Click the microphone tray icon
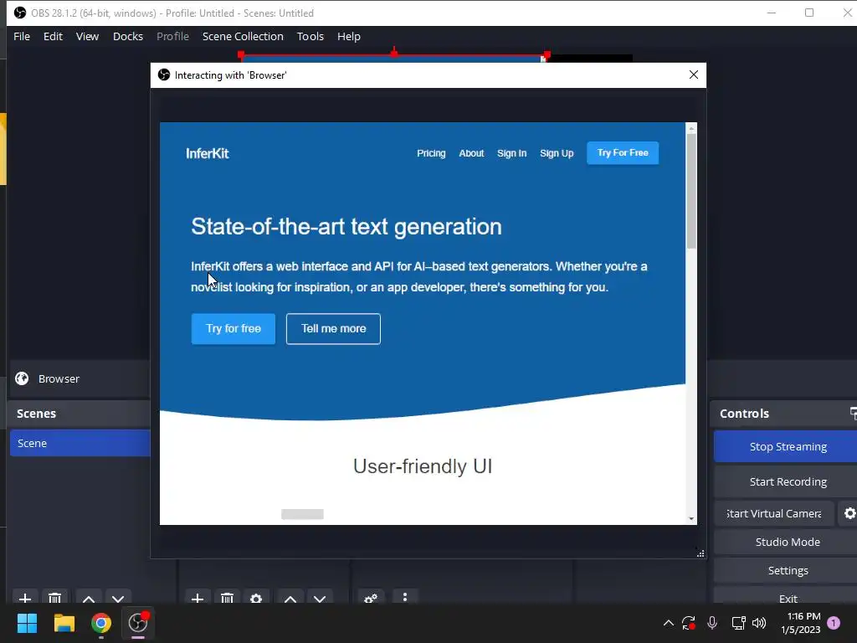 click(x=712, y=623)
